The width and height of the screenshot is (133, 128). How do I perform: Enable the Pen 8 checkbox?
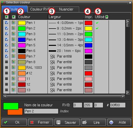6,62
